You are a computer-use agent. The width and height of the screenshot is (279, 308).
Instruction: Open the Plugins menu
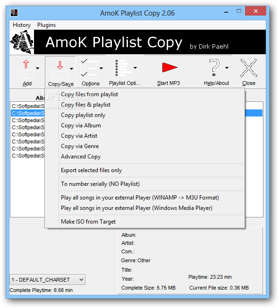tap(46, 25)
